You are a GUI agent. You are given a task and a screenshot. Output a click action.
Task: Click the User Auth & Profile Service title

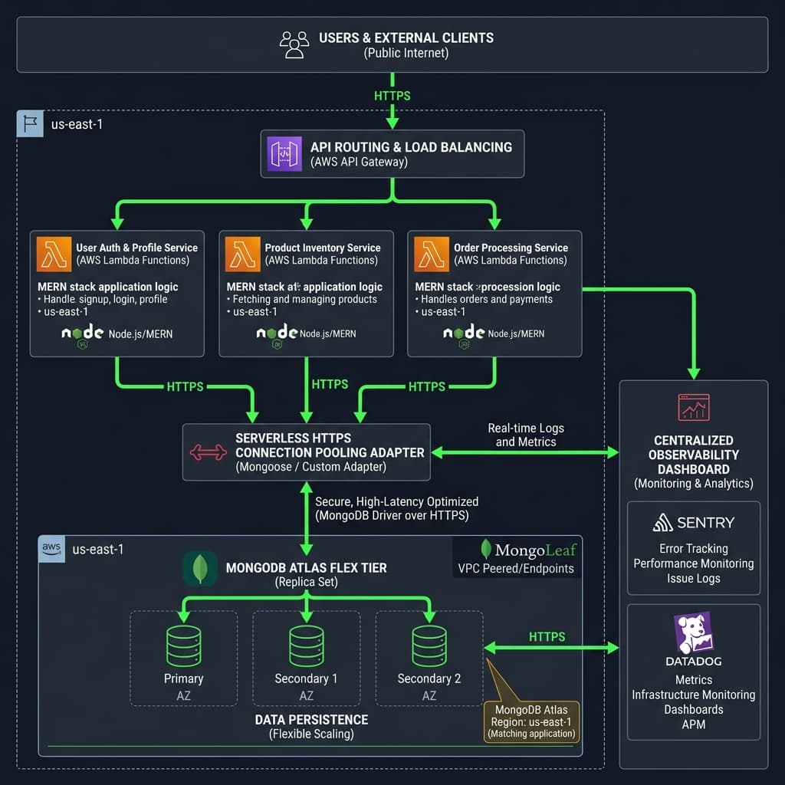(x=136, y=248)
